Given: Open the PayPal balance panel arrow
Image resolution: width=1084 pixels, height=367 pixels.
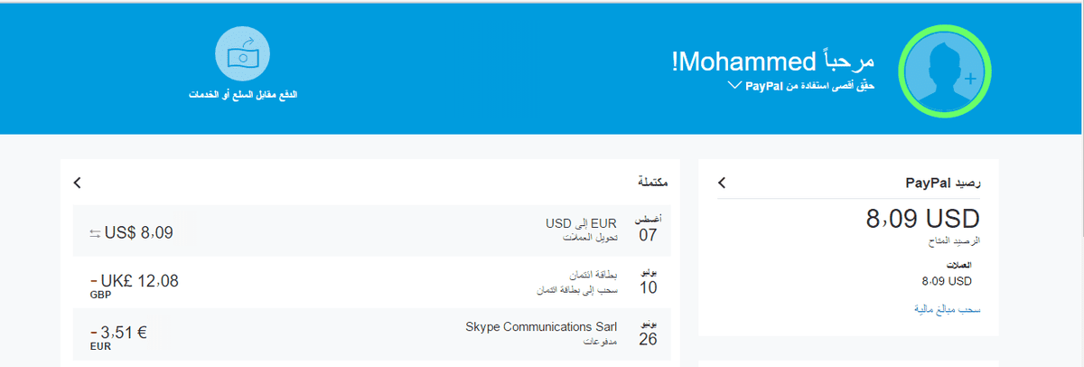Looking at the screenshot, I should click(x=722, y=183).
